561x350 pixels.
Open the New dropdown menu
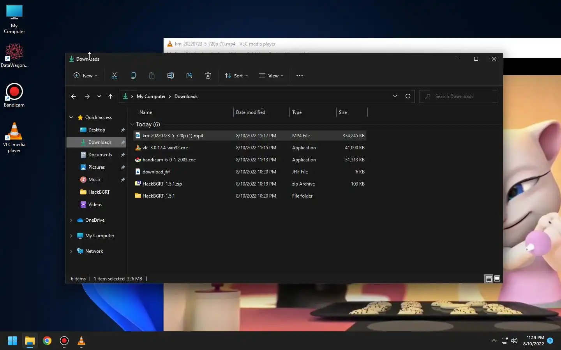click(86, 76)
